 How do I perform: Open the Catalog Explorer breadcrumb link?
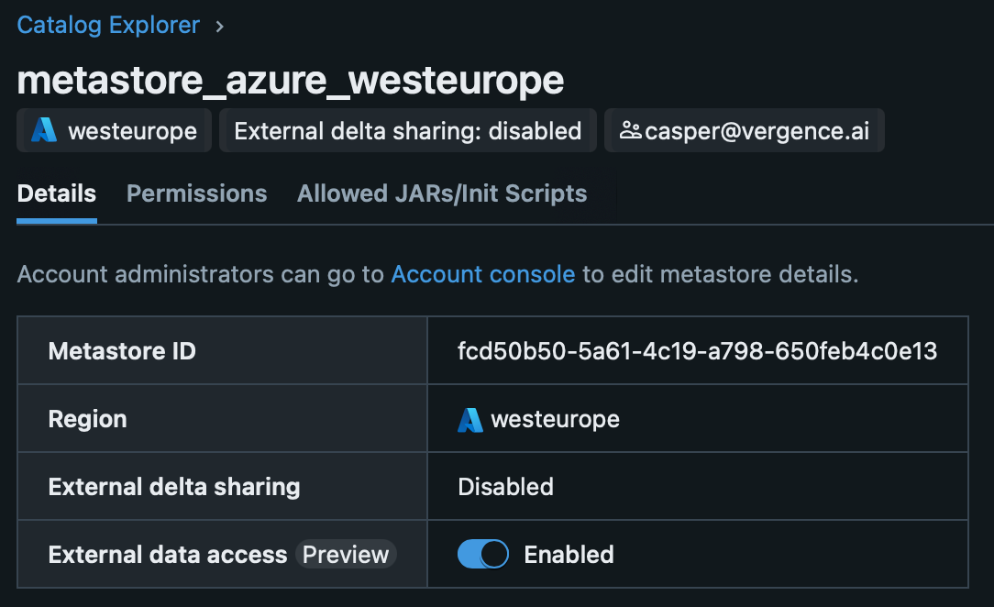pyautogui.click(x=108, y=25)
